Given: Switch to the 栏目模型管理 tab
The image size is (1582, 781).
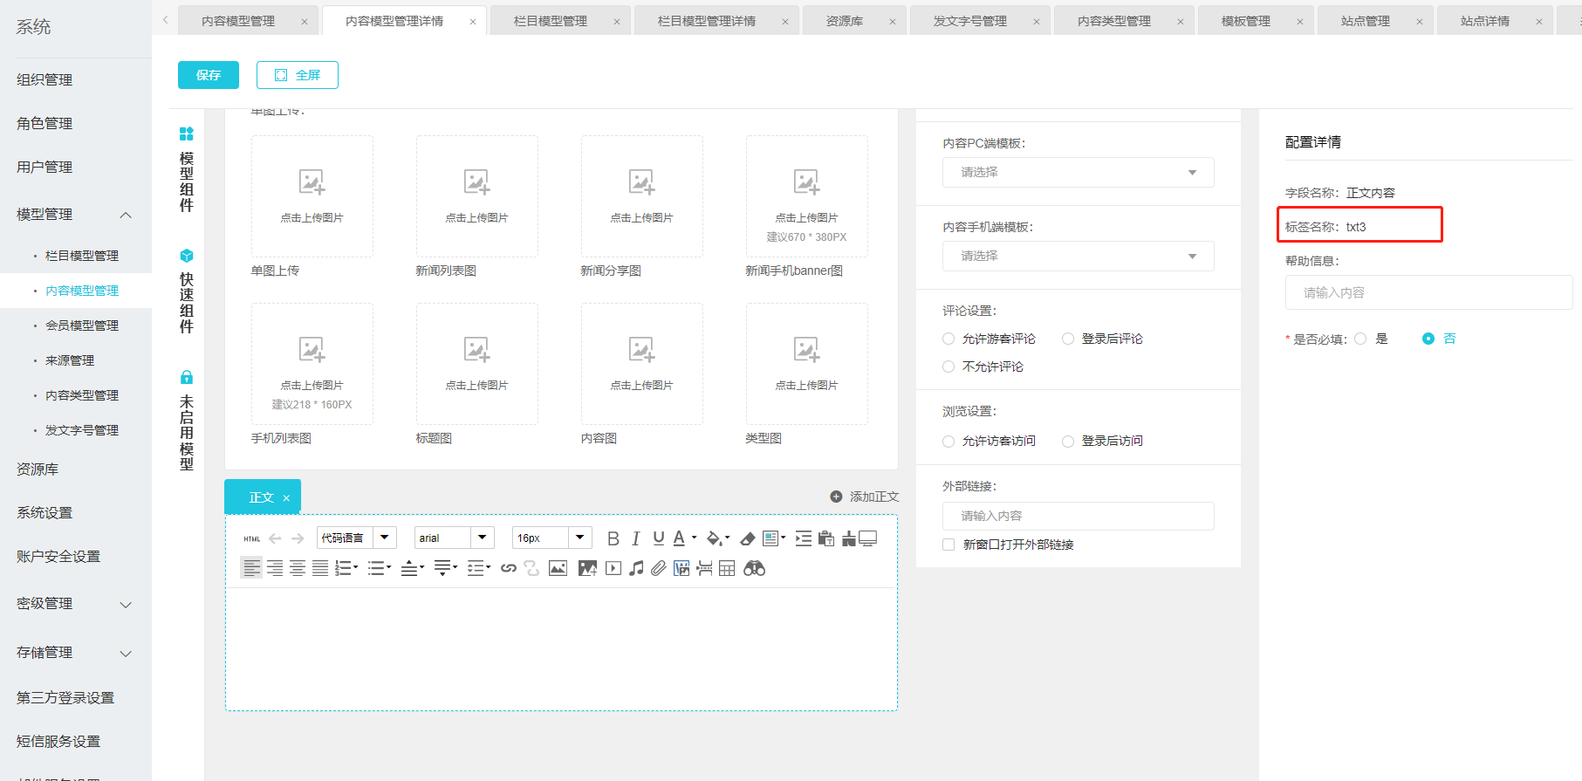Looking at the screenshot, I should click(551, 21).
